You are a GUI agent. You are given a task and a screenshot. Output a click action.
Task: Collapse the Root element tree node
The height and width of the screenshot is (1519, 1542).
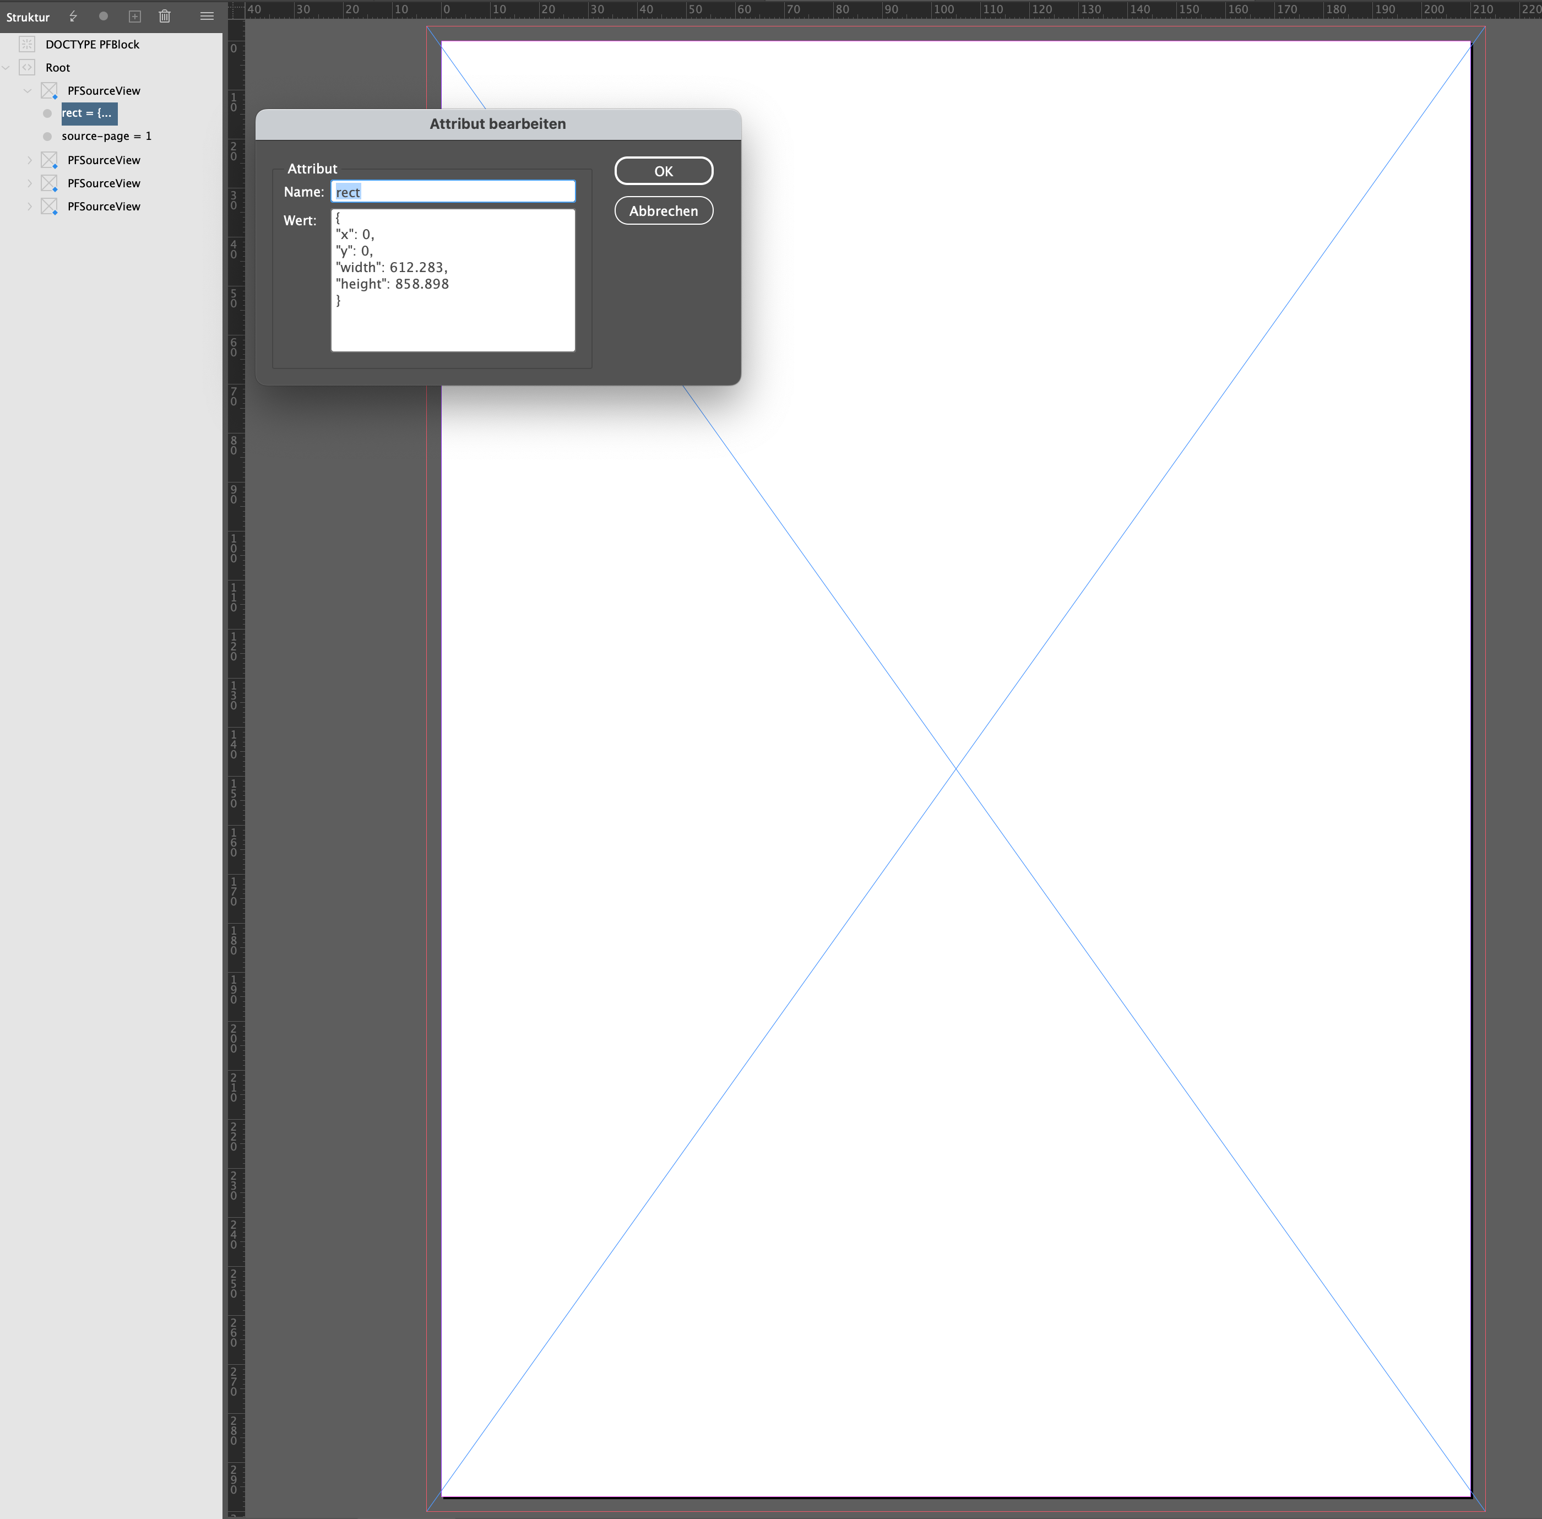tap(7, 68)
